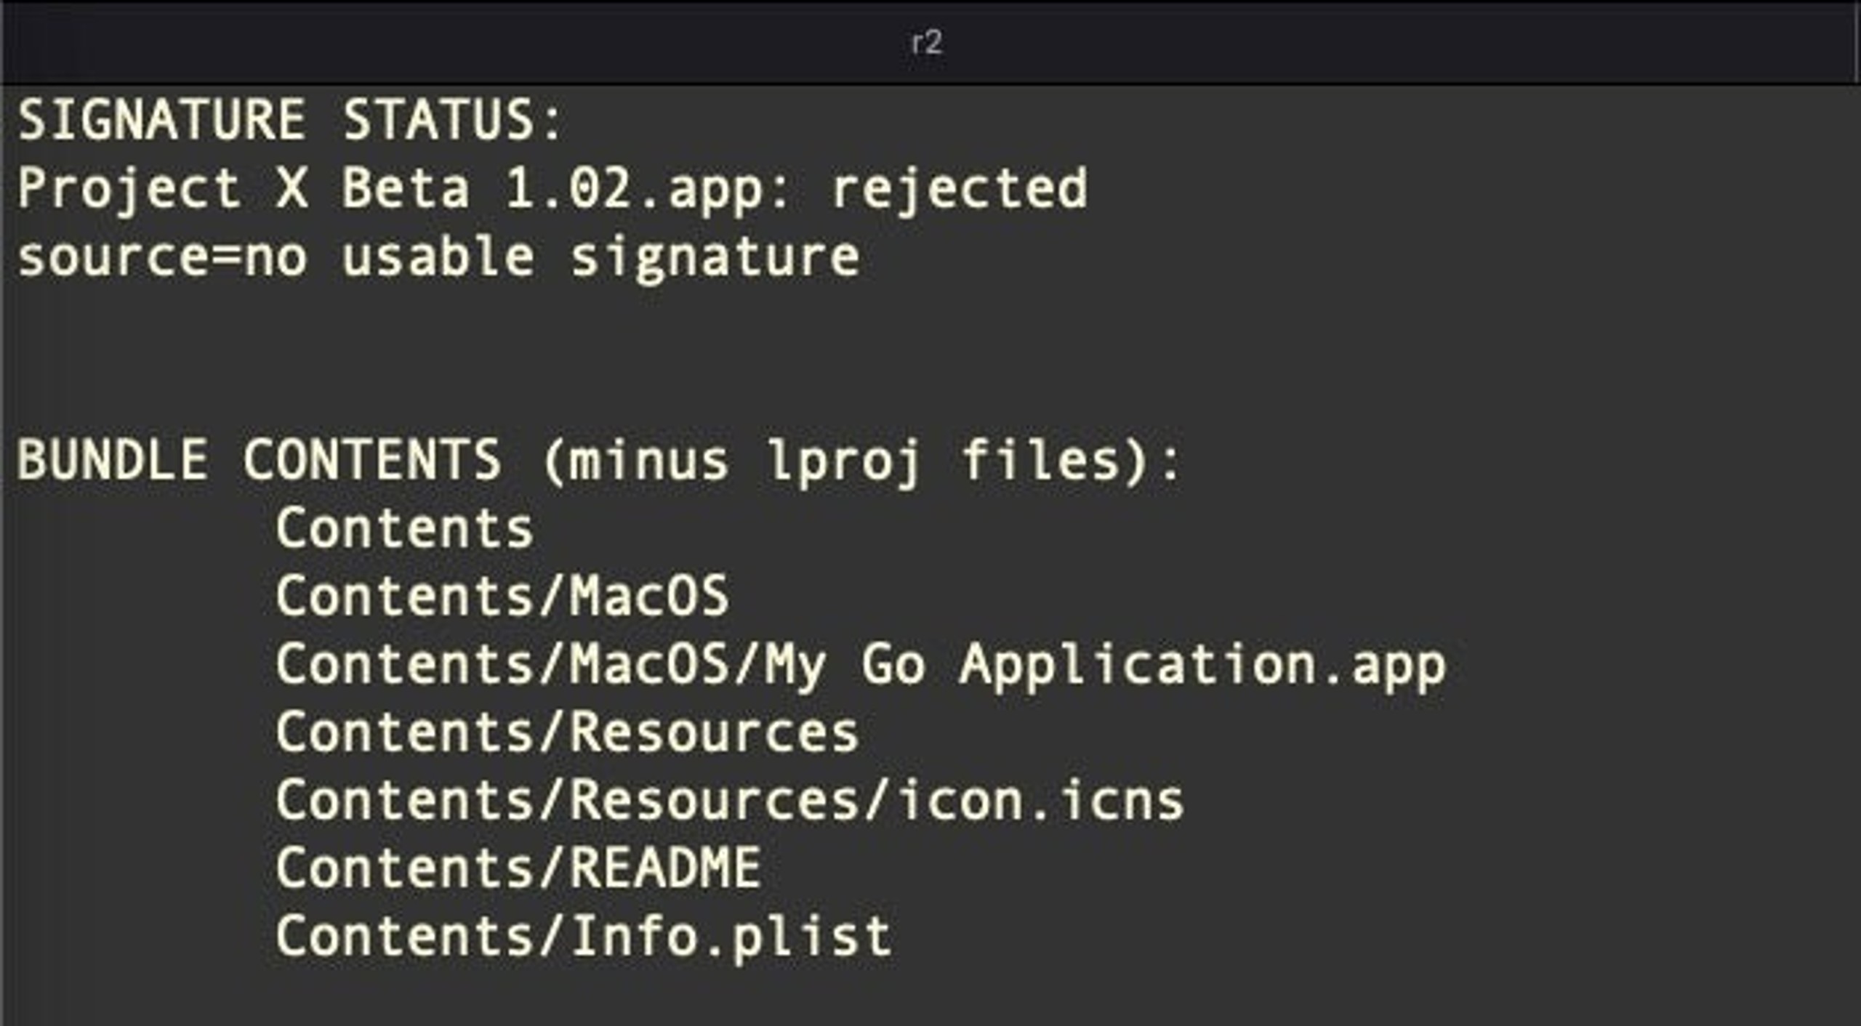This screenshot has width=1861, height=1026.
Task: Click the Contents/Resources line
Action: [567, 732]
